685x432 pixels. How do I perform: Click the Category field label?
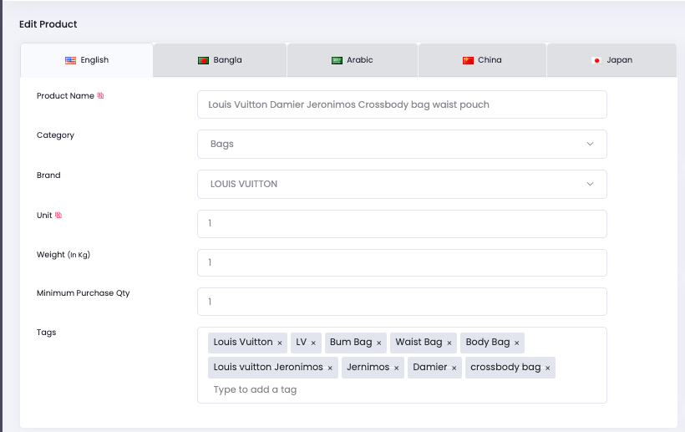tap(55, 135)
